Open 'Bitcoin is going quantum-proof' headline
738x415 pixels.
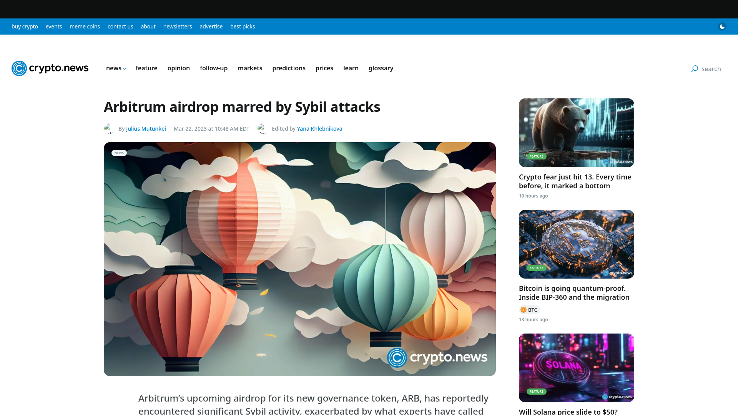point(574,293)
